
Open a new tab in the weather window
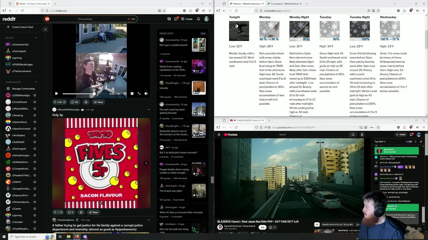307,4
